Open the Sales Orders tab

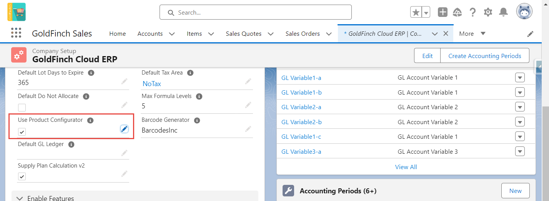(303, 34)
